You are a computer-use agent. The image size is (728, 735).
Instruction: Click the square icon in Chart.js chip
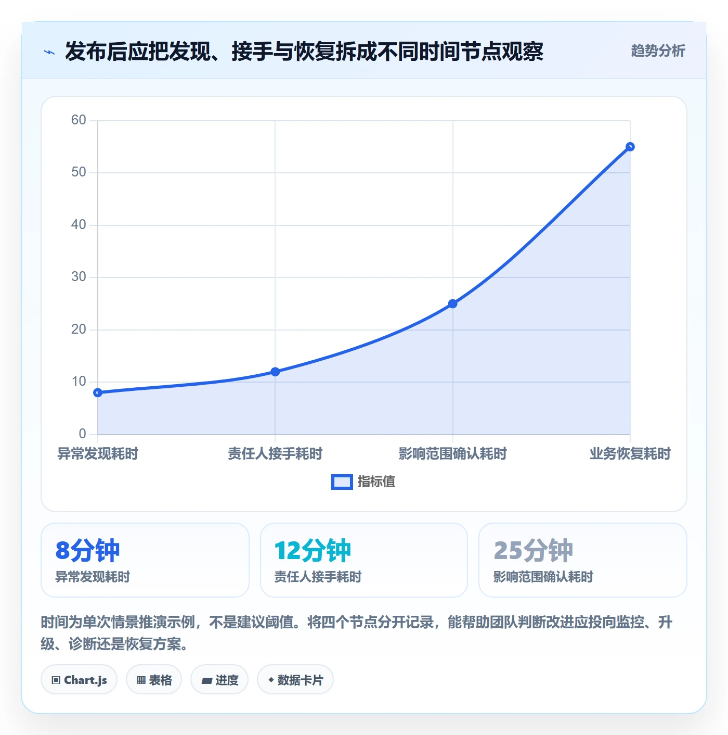click(56, 680)
